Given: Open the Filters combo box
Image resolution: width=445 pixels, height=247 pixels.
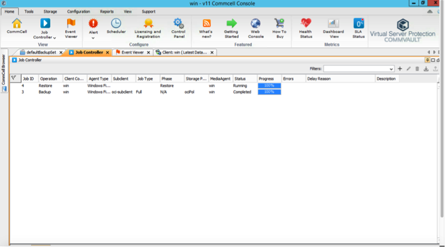Looking at the screenshot, I should point(359,68).
